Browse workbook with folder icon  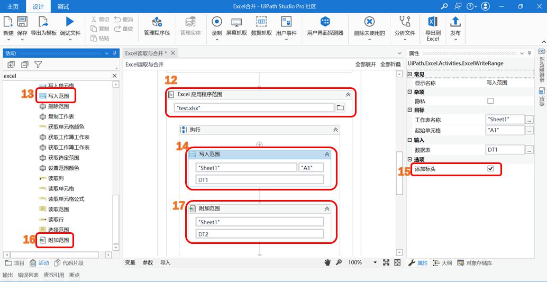[340, 108]
